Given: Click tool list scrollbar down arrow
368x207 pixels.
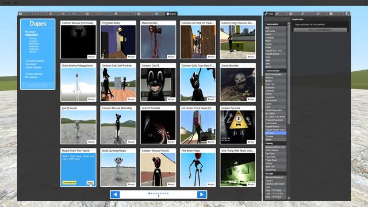Looking at the screenshot, I should tap(289, 198).
